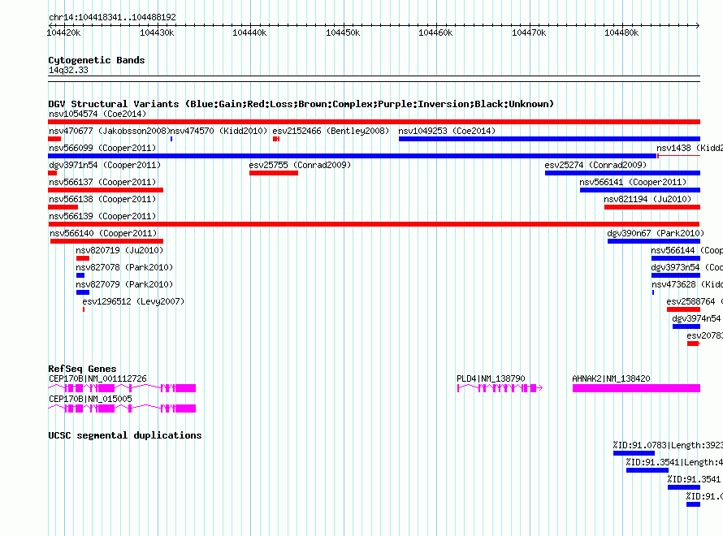Open variant esv25274 (Conrad2009)

tap(595, 165)
